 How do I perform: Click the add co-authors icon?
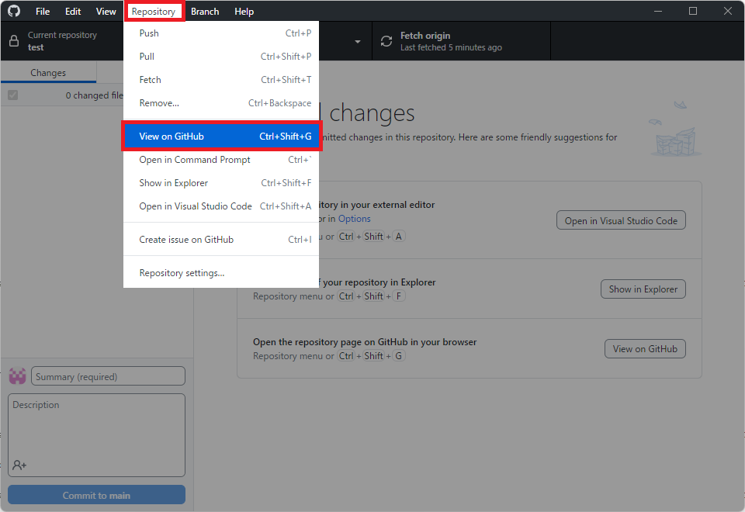click(19, 465)
